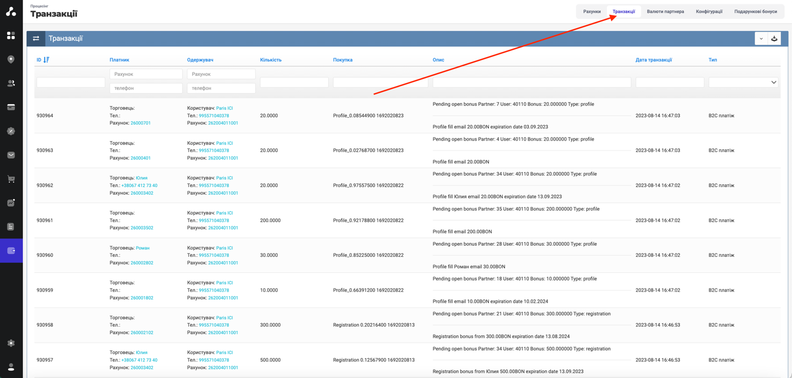Sort by the Тип column header
792x378 pixels.
click(x=712, y=60)
